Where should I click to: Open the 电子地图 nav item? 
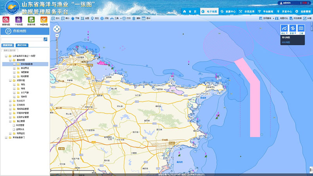(209, 12)
